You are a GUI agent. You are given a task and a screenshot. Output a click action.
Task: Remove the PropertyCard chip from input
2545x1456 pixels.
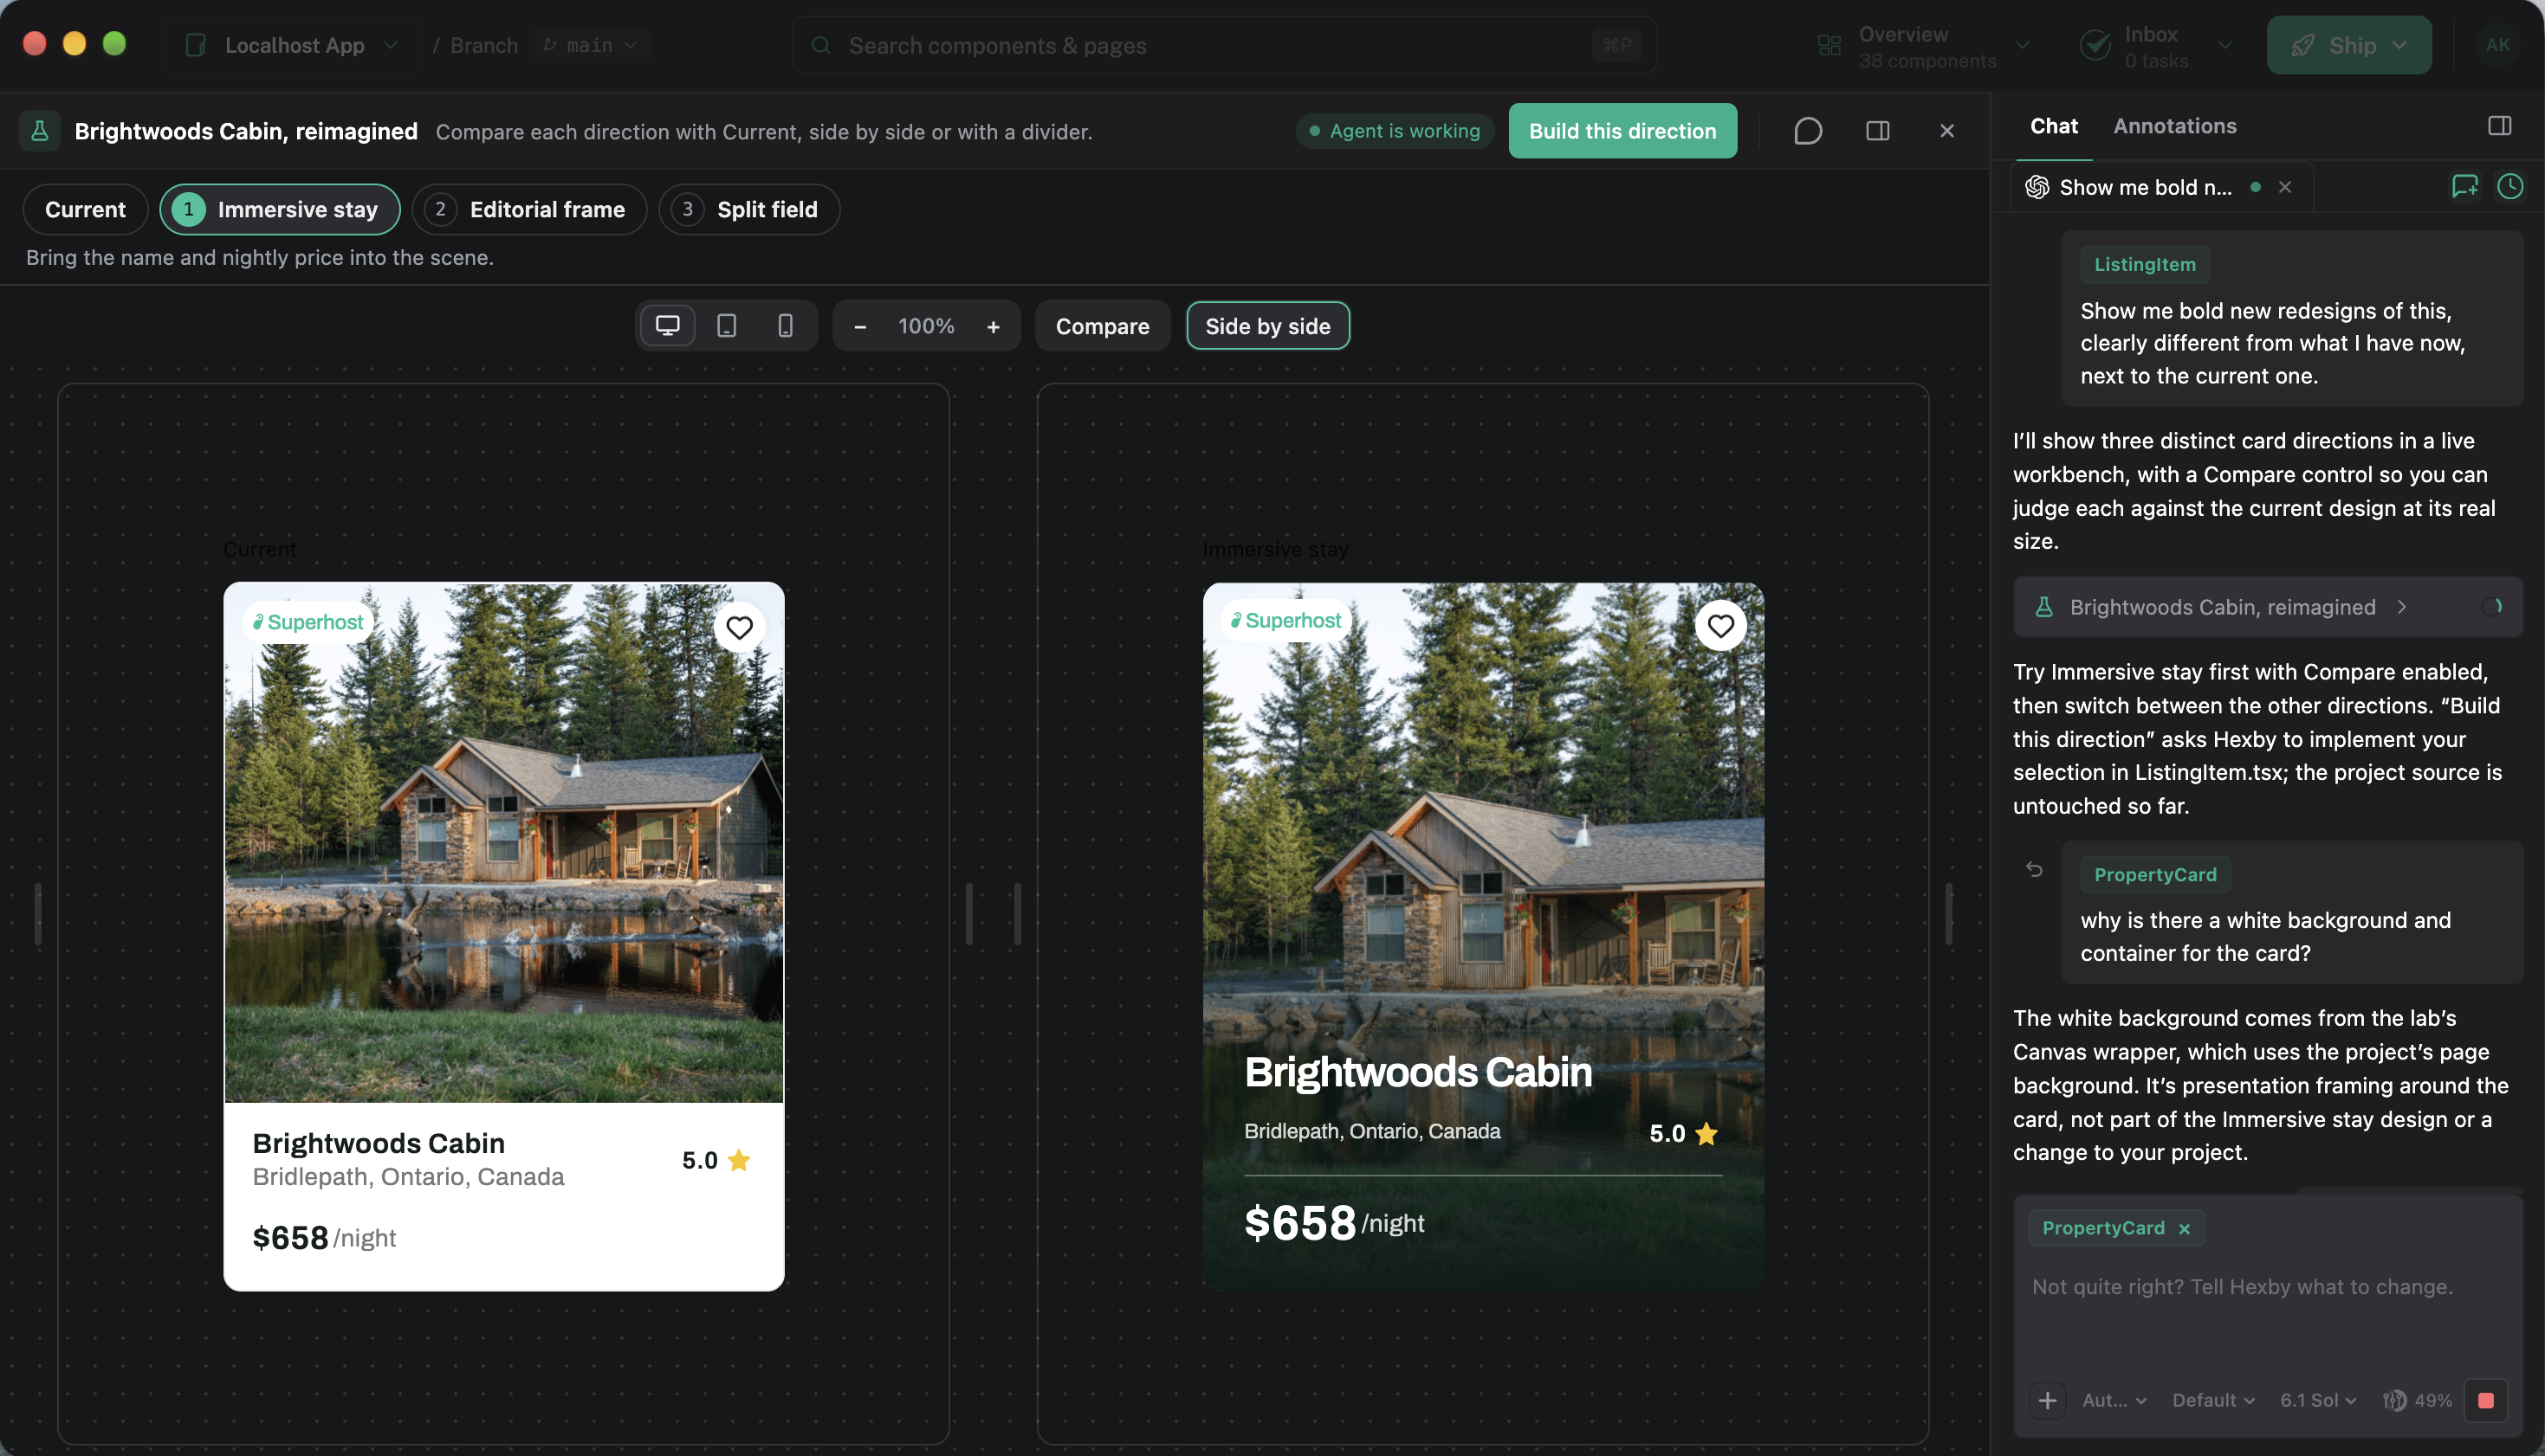point(2185,1228)
